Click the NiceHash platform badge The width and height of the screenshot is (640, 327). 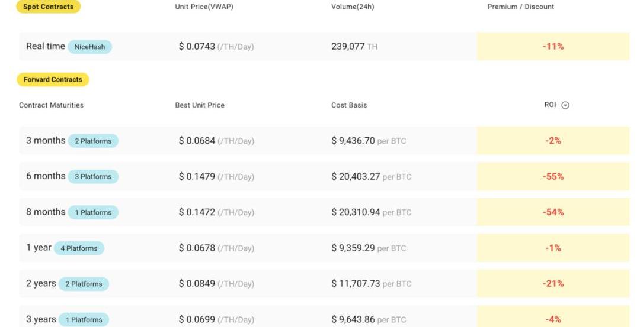click(x=89, y=47)
